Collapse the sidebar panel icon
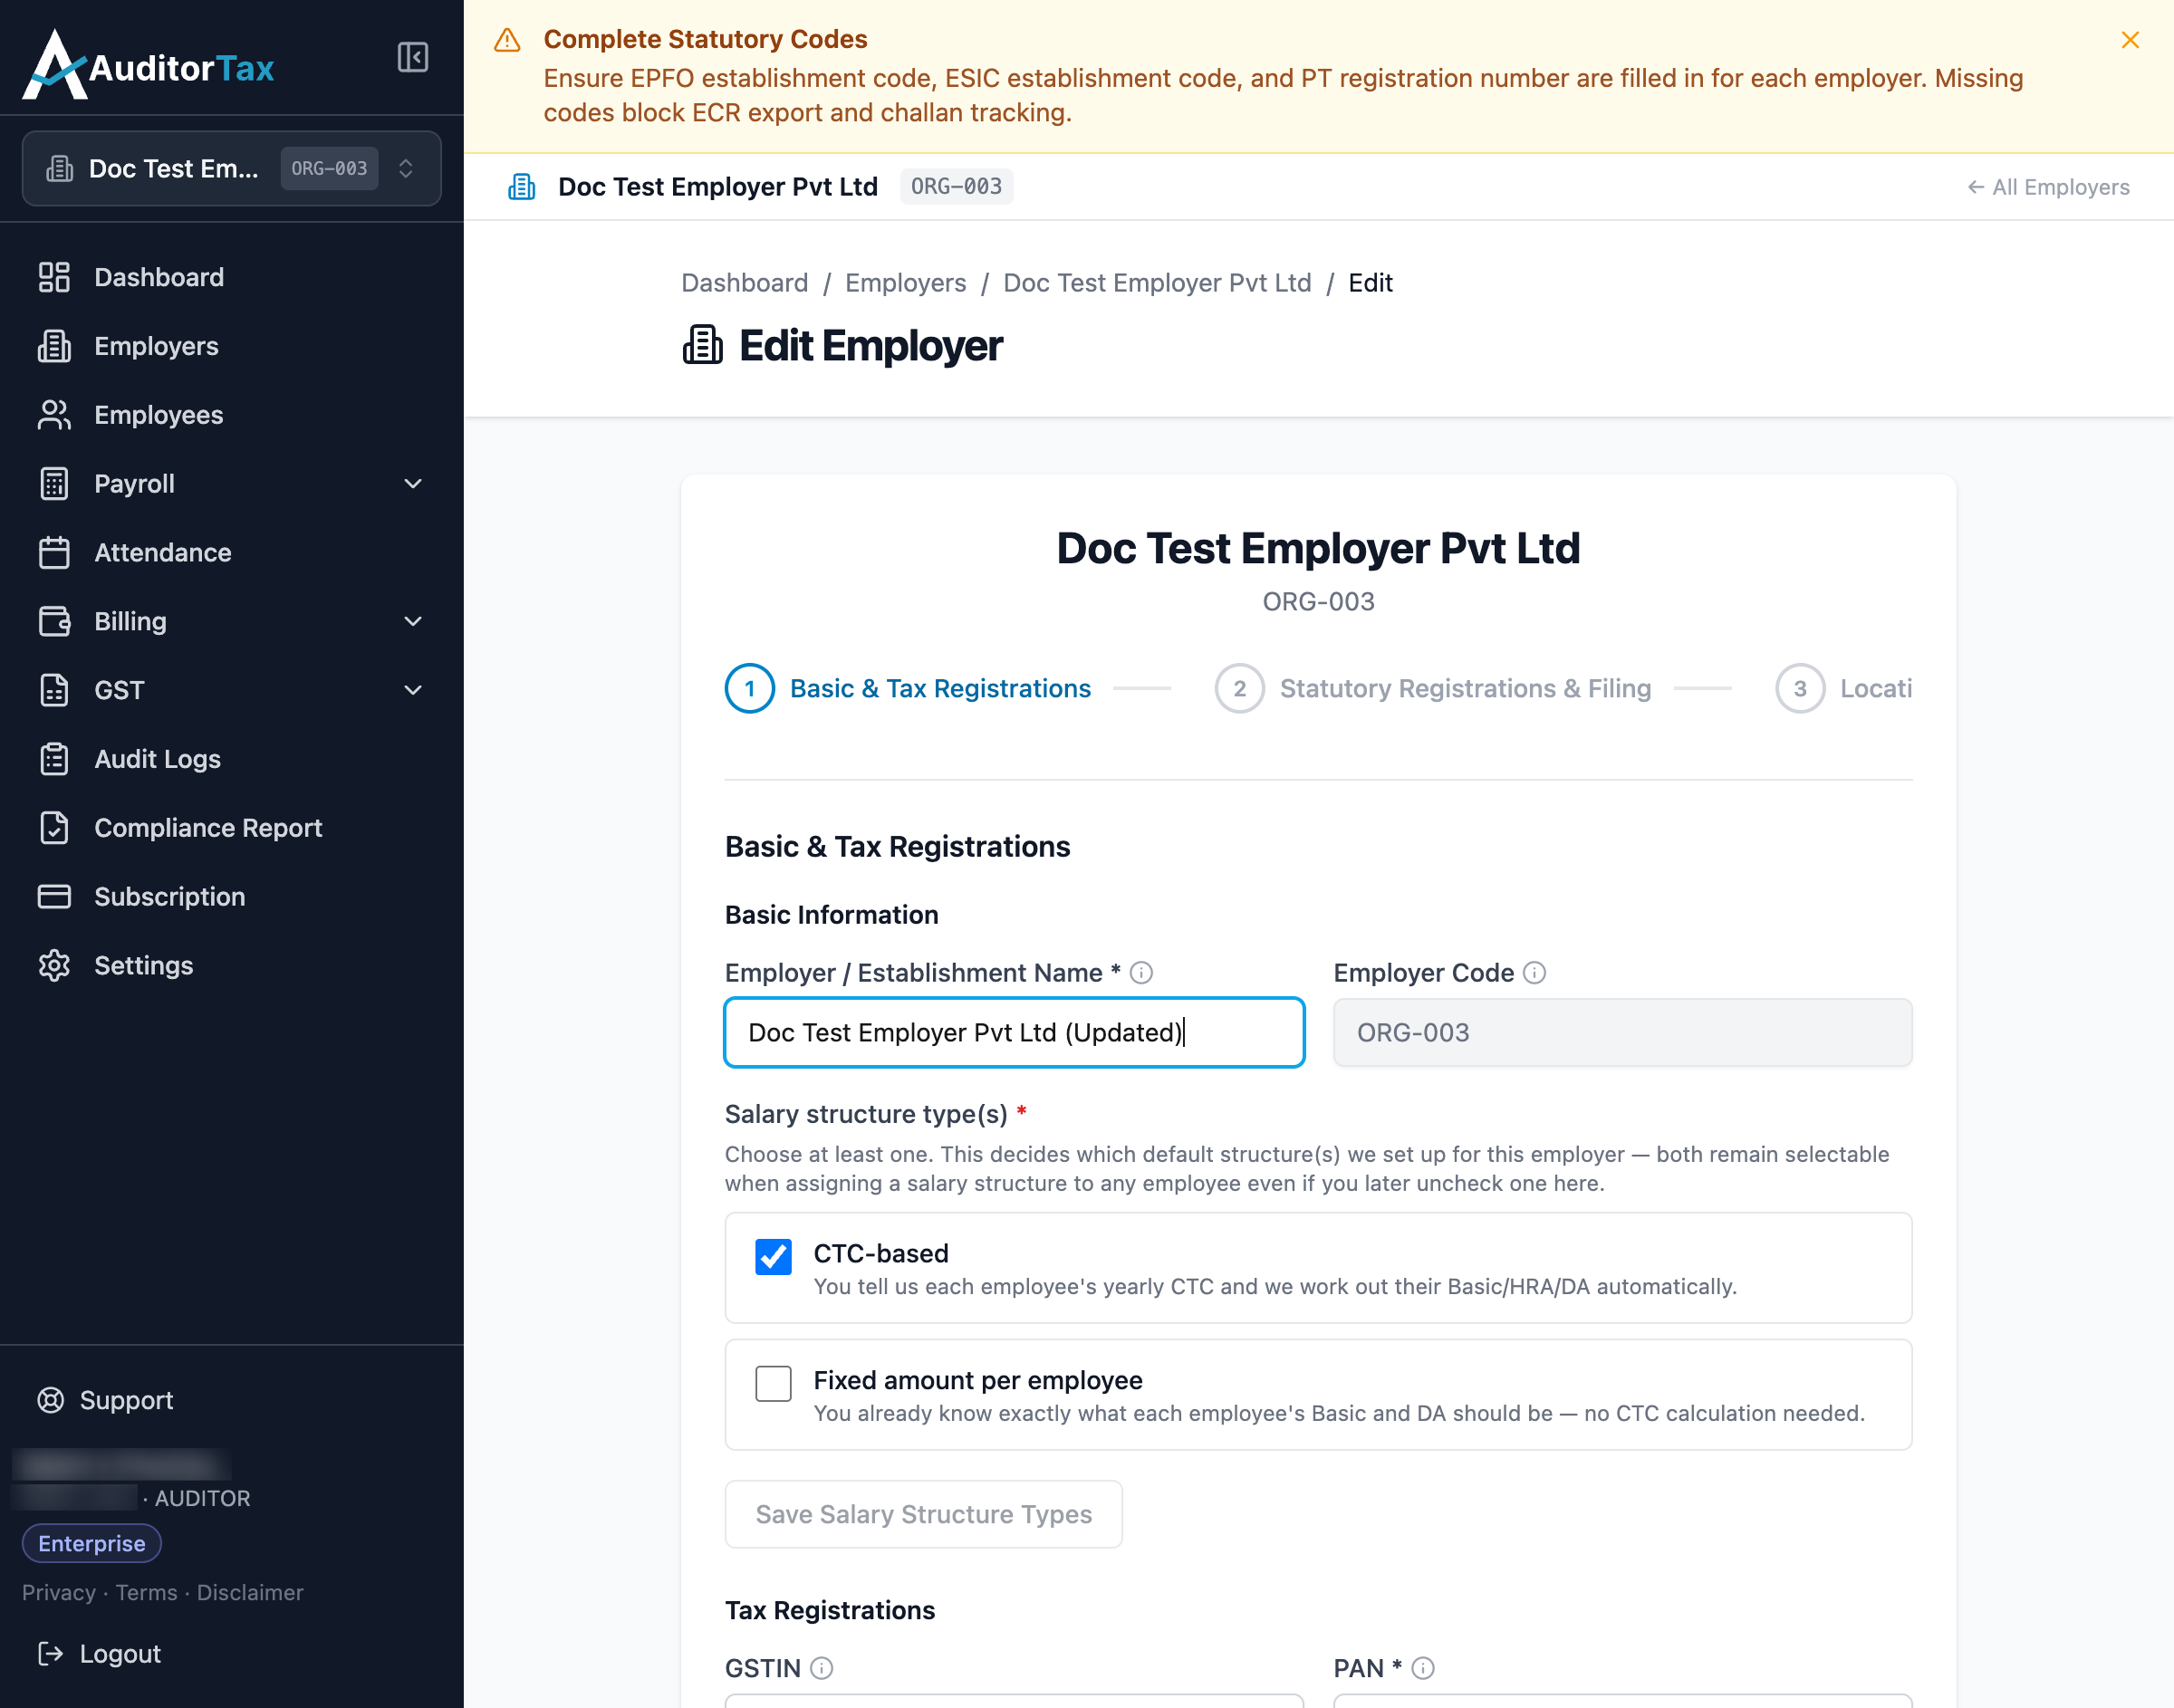 coord(413,58)
